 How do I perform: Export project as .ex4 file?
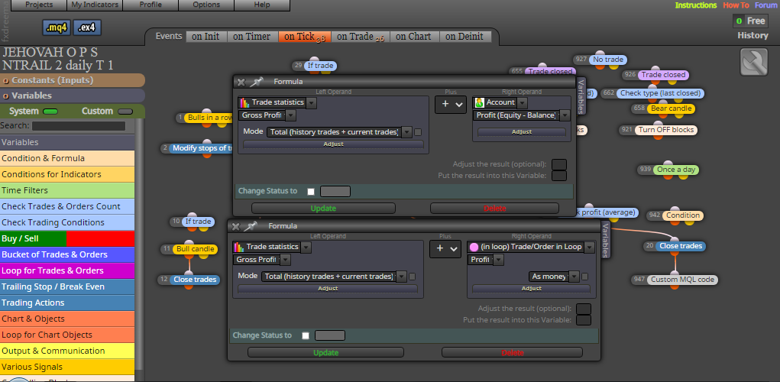pyautogui.click(x=87, y=28)
